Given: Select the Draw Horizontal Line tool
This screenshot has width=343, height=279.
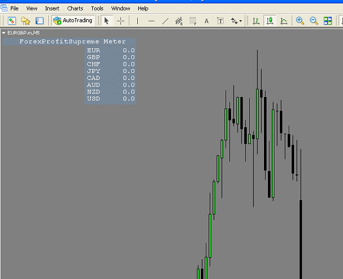Looking at the screenshot, I should [151, 21].
